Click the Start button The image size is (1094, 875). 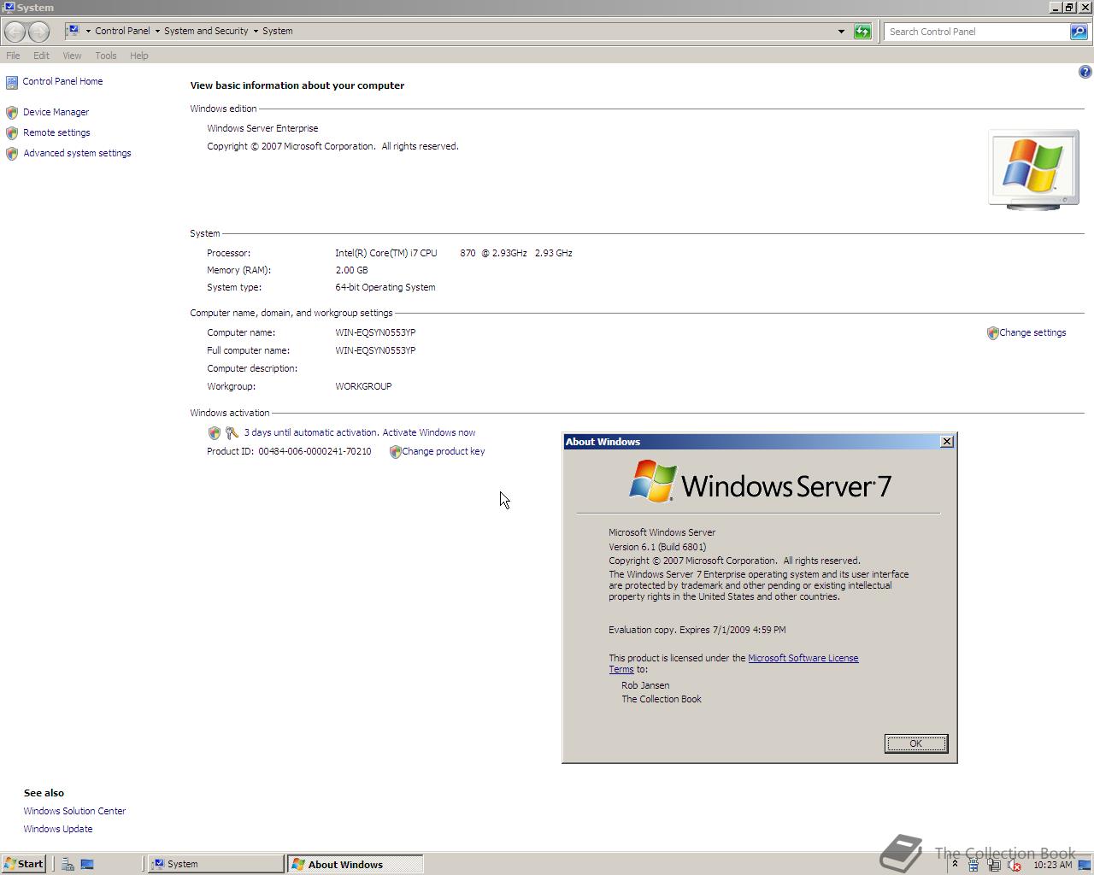23,864
